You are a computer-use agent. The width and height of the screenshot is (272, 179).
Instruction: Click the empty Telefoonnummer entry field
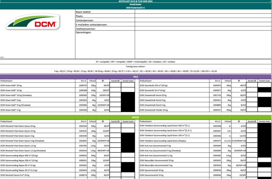[203, 29]
